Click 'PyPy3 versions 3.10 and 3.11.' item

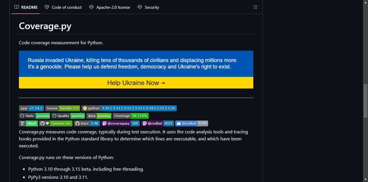click(58, 177)
